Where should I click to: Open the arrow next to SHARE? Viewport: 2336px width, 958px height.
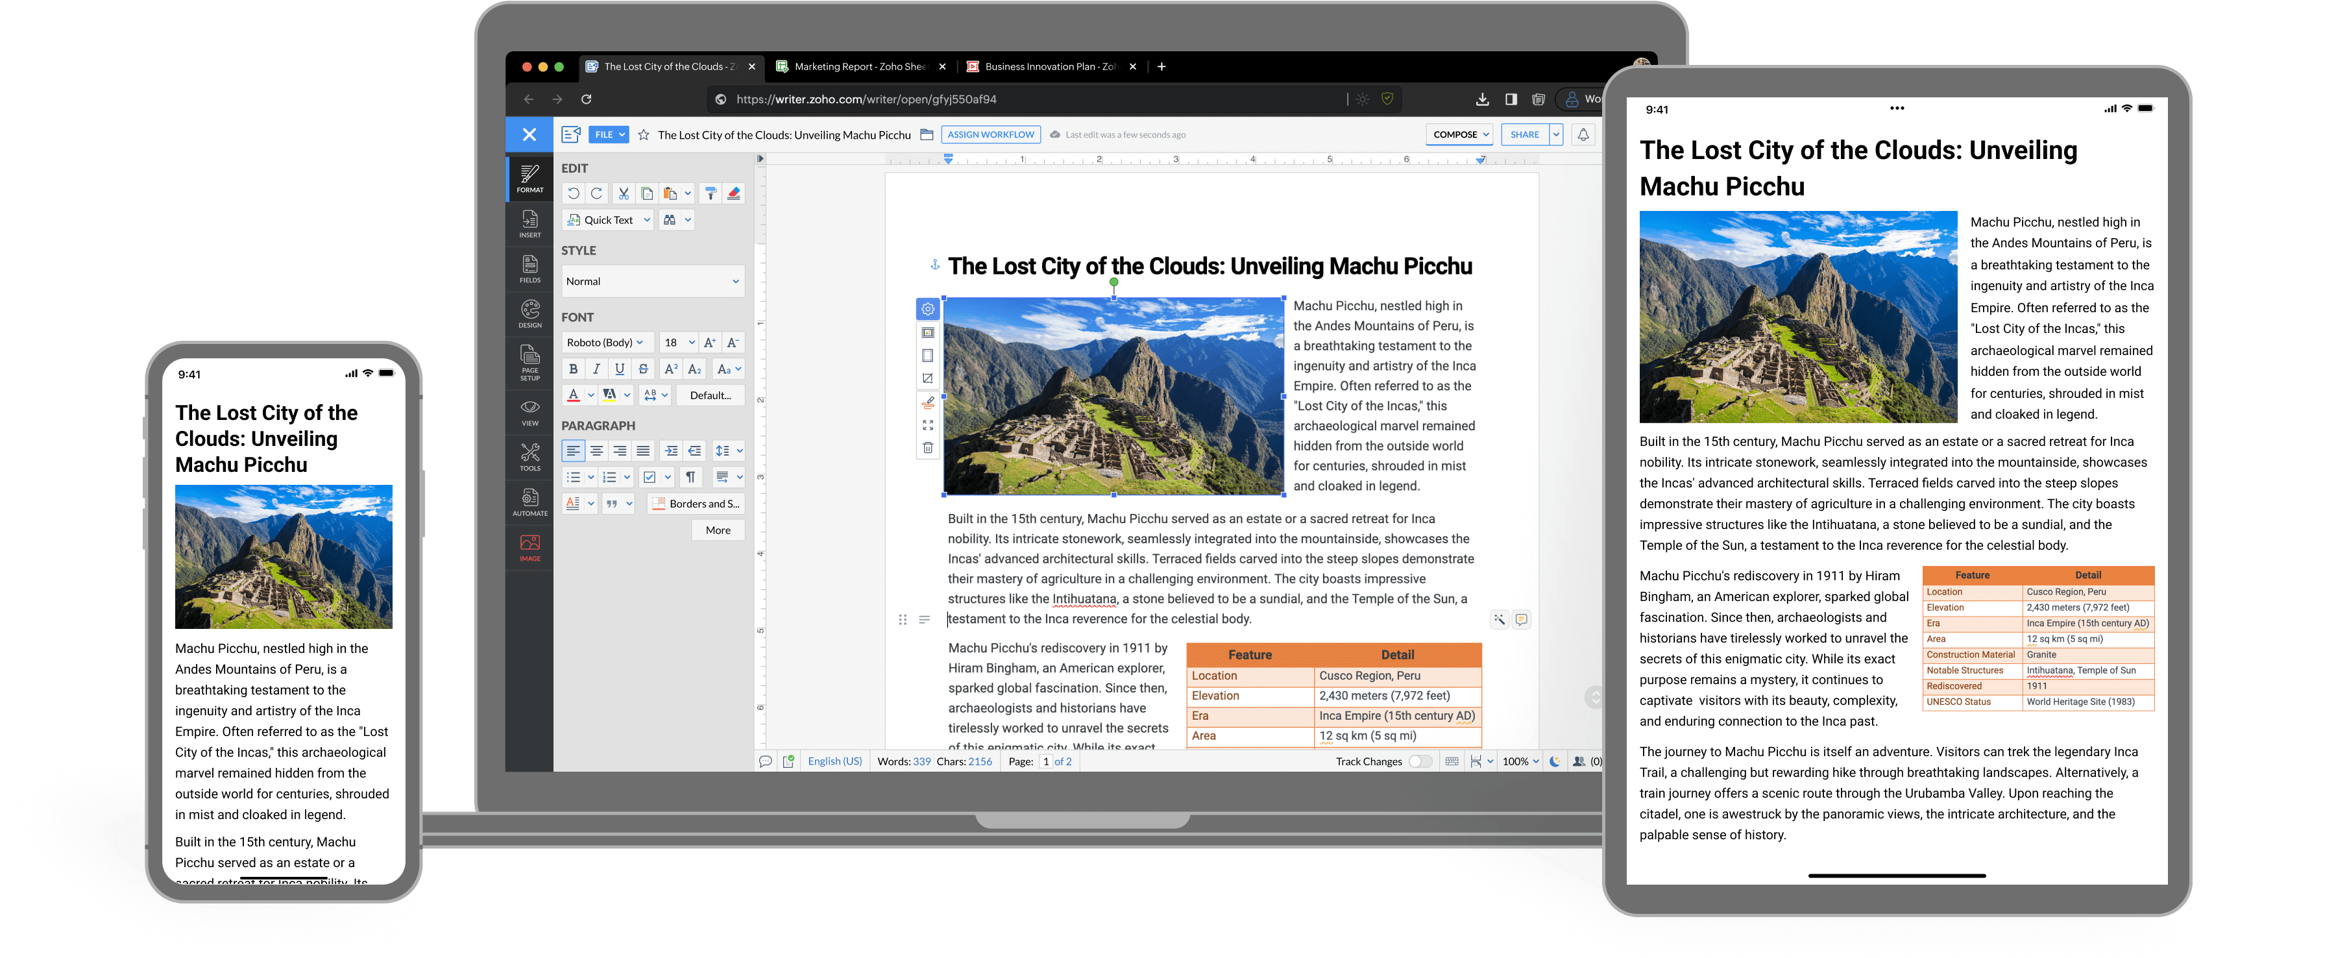coord(1556,134)
